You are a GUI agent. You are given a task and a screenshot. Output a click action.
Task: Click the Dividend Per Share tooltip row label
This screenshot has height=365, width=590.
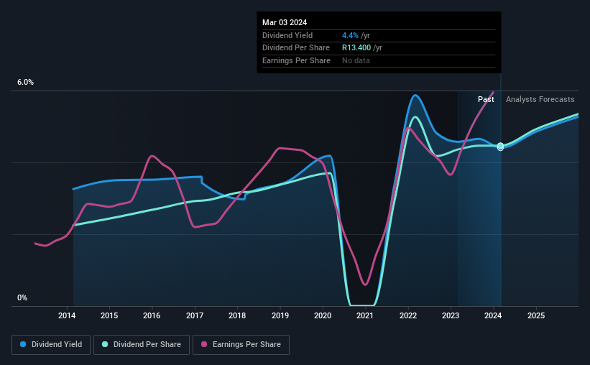click(x=296, y=48)
